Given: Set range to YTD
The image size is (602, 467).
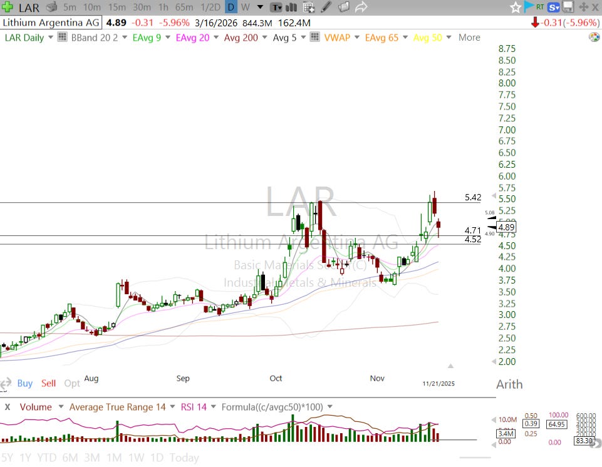Looking at the screenshot, I should click(46, 458).
